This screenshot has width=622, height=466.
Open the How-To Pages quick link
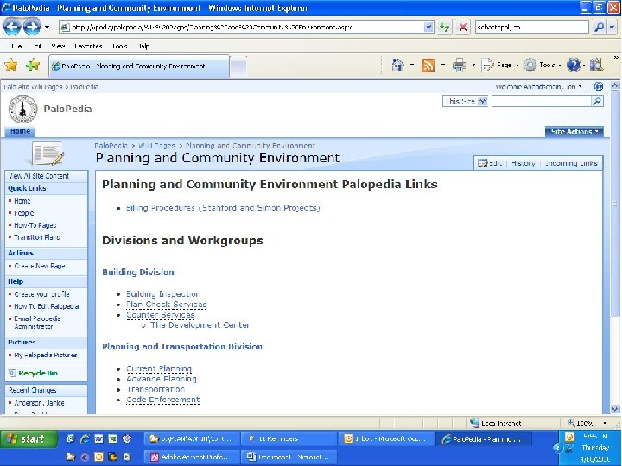click(35, 225)
